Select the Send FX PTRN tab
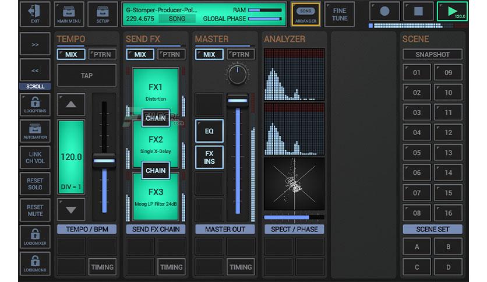This screenshot has height=282, width=487. click(x=171, y=54)
